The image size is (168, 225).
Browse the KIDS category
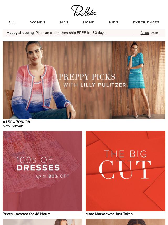tap(114, 22)
